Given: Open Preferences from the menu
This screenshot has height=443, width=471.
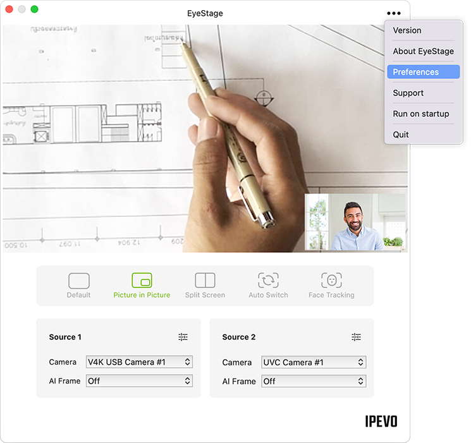Looking at the screenshot, I should pos(422,72).
